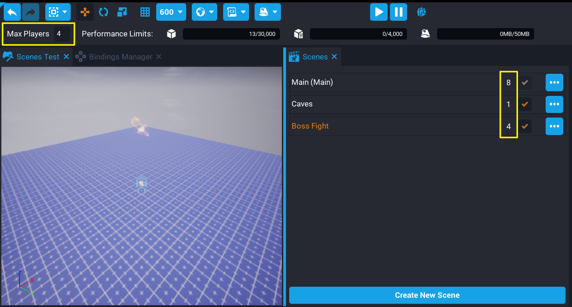Viewport: 572px width, 307px height.
Task: Select the Scenes Test tab
Action: point(37,57)
